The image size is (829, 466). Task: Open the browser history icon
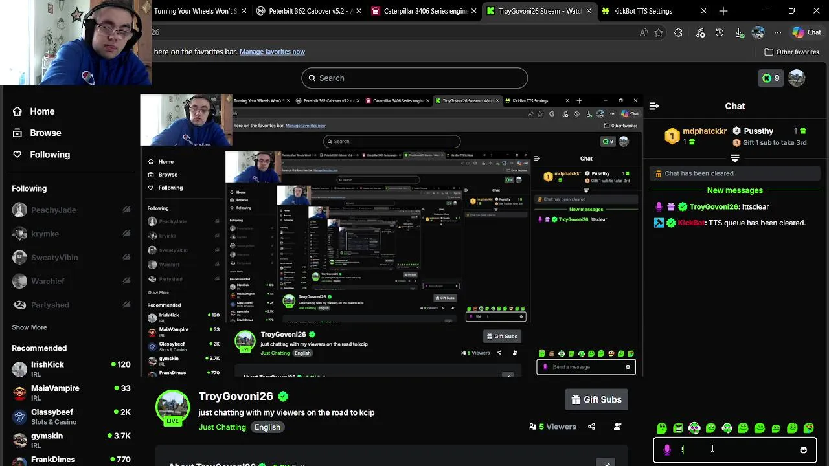[x=720, y=32]
